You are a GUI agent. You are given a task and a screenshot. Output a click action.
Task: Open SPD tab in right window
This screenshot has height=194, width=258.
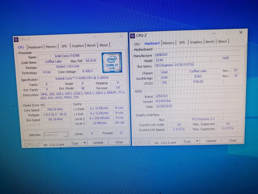(x=182, y=43)
